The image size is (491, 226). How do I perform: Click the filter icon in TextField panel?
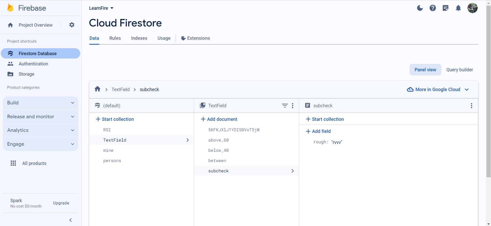pyautogui.click(x=285, y=106)
